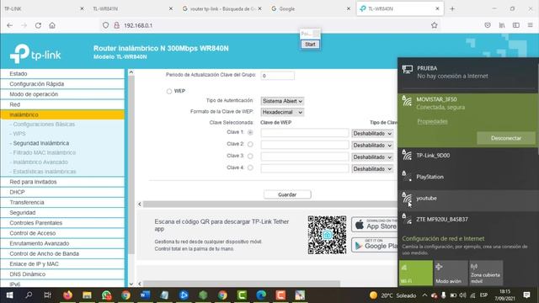Click the App Store download button

[374, 225]
